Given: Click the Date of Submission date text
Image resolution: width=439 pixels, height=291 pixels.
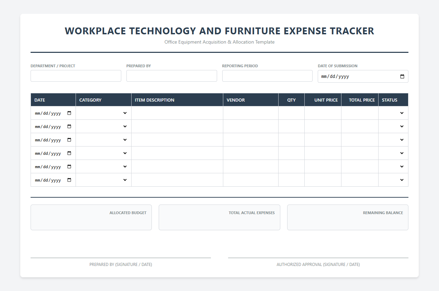Looking at the screenshot, I should (x=335, y=77).
